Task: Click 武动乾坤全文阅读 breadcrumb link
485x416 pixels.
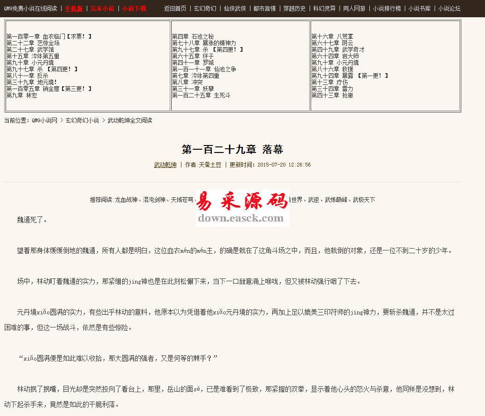Action: [130, 120]
